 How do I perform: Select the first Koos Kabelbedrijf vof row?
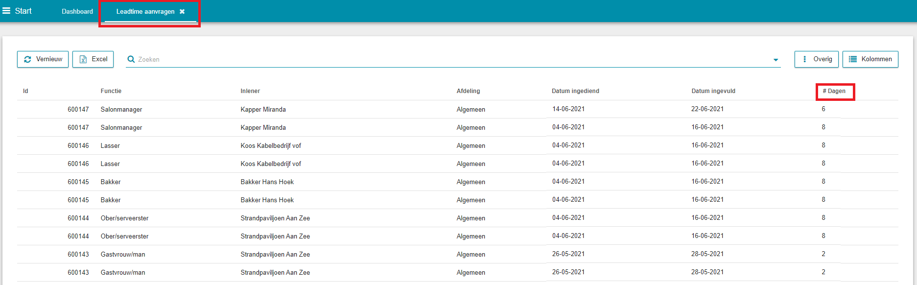coord(457,145)
